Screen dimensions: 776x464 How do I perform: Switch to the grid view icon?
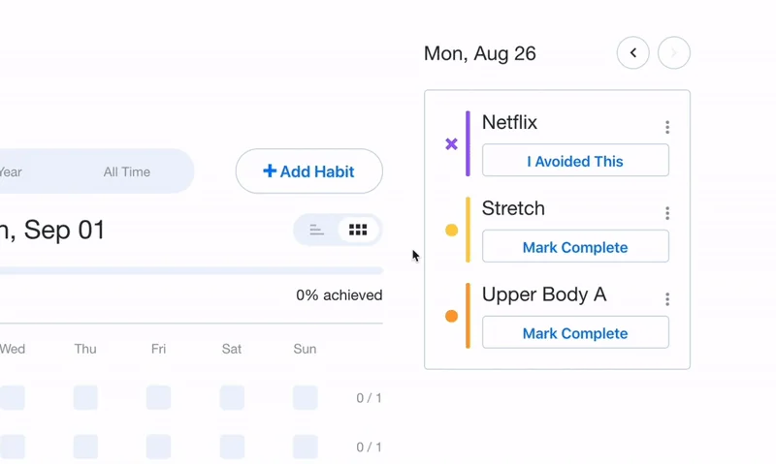358,231
